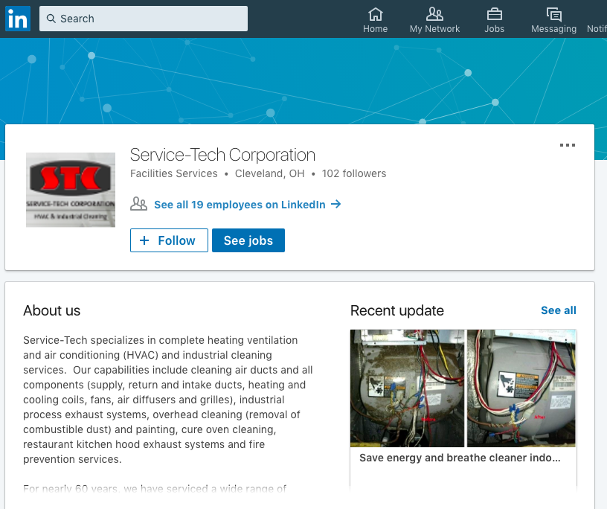Viewport: 607px width, 509px height.
Task: Open the Messaging icon
Action: (553, 14)
